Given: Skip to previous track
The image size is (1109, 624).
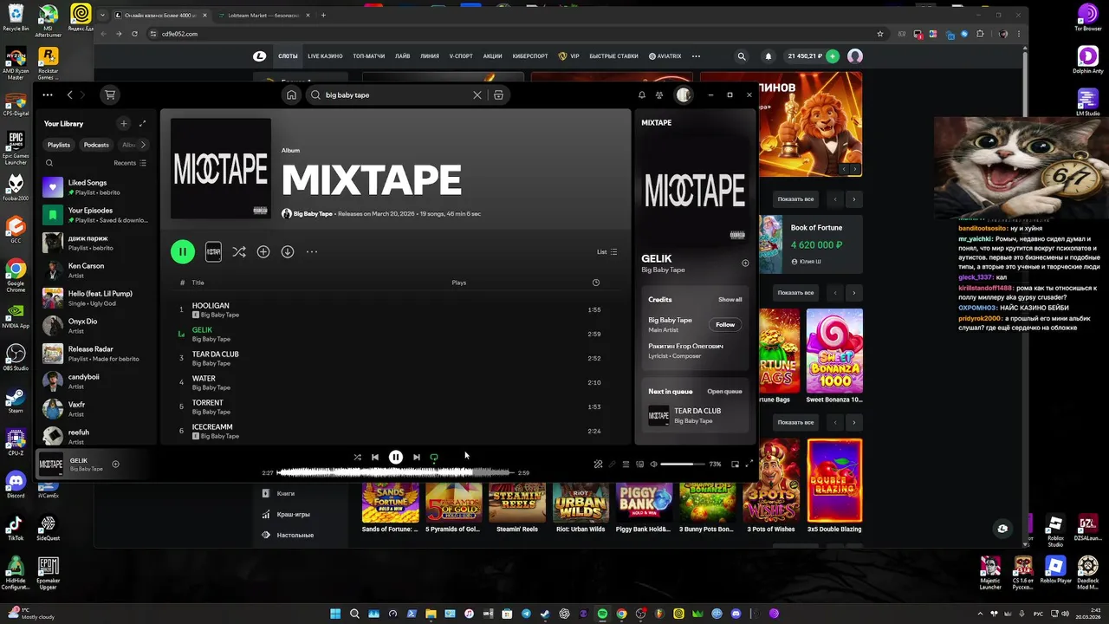Looking at the screenshot, I should 375,458.
